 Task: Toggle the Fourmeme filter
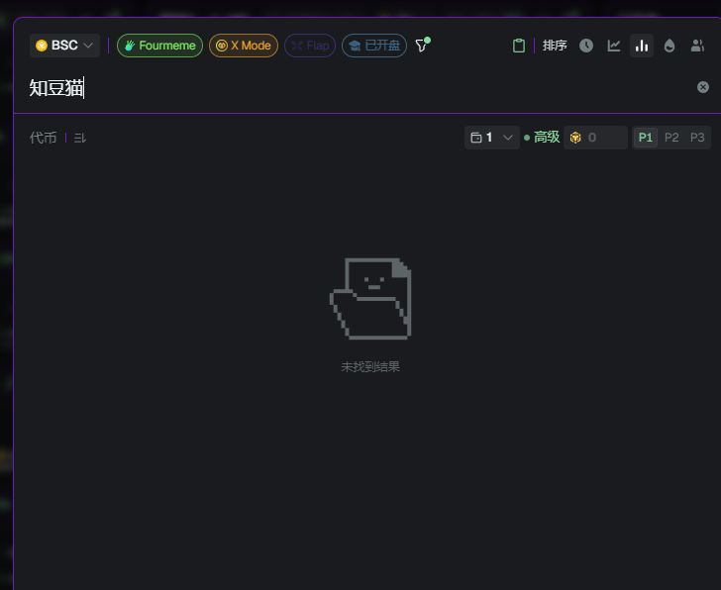[x=159, y=46]
